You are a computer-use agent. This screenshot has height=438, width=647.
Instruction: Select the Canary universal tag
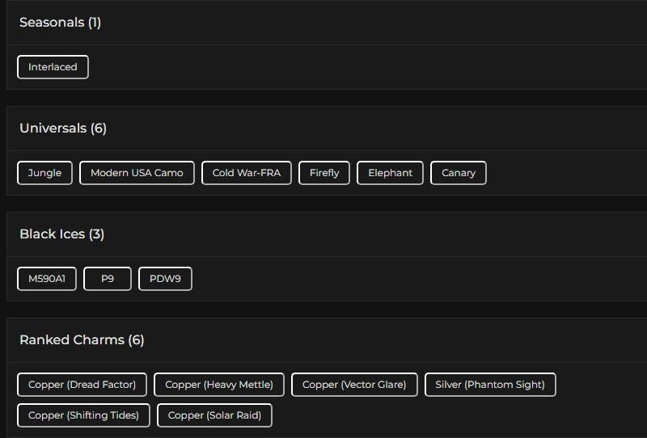coord(458,173)
